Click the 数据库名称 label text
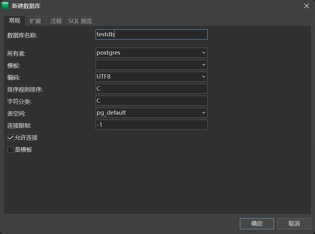The image size is (315, 234). pos(22,35)
